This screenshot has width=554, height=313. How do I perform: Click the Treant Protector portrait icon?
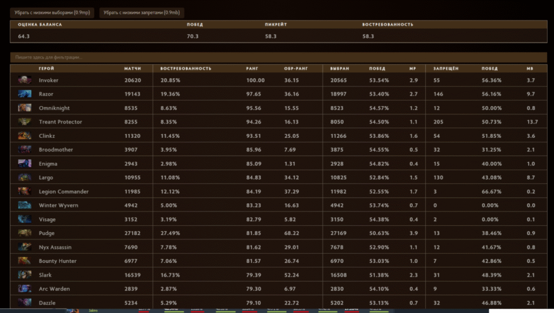(24, 122)
